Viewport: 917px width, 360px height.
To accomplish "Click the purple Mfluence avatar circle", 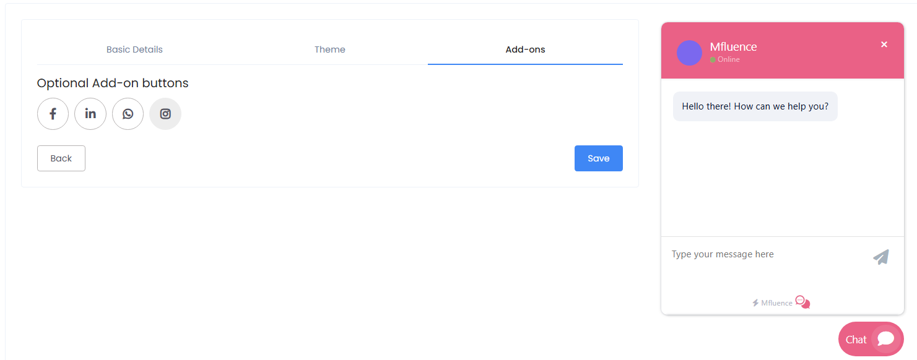I will [x=689, y=53].
